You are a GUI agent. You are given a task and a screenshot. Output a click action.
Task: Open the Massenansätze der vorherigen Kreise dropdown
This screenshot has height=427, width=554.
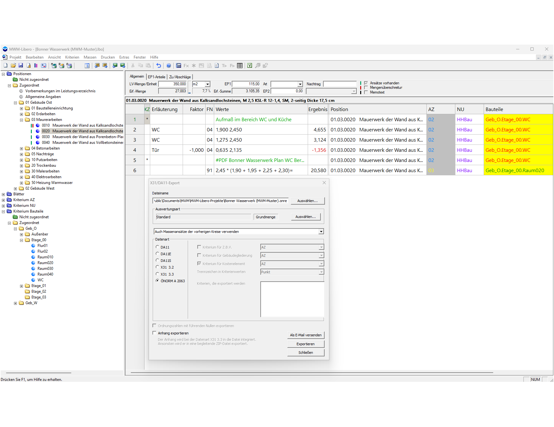pyautogui.click(x=321, y=232)
